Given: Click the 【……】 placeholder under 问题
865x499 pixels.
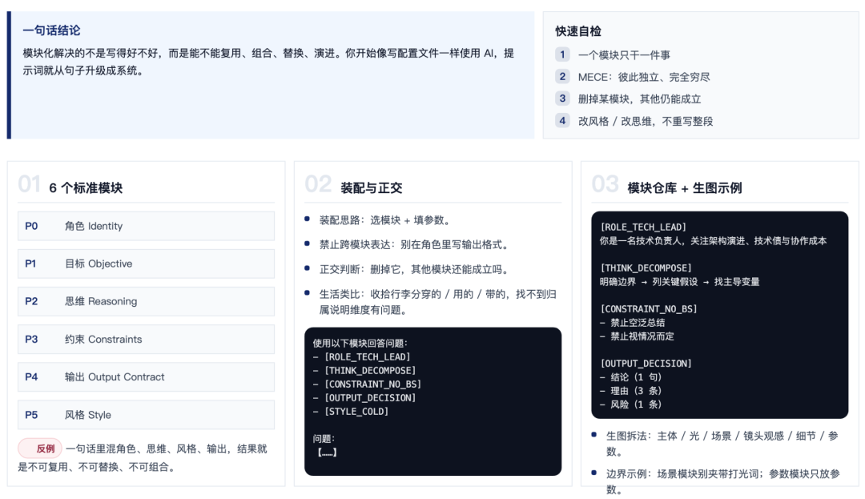Looking at the screenshot, I should 327,453.
